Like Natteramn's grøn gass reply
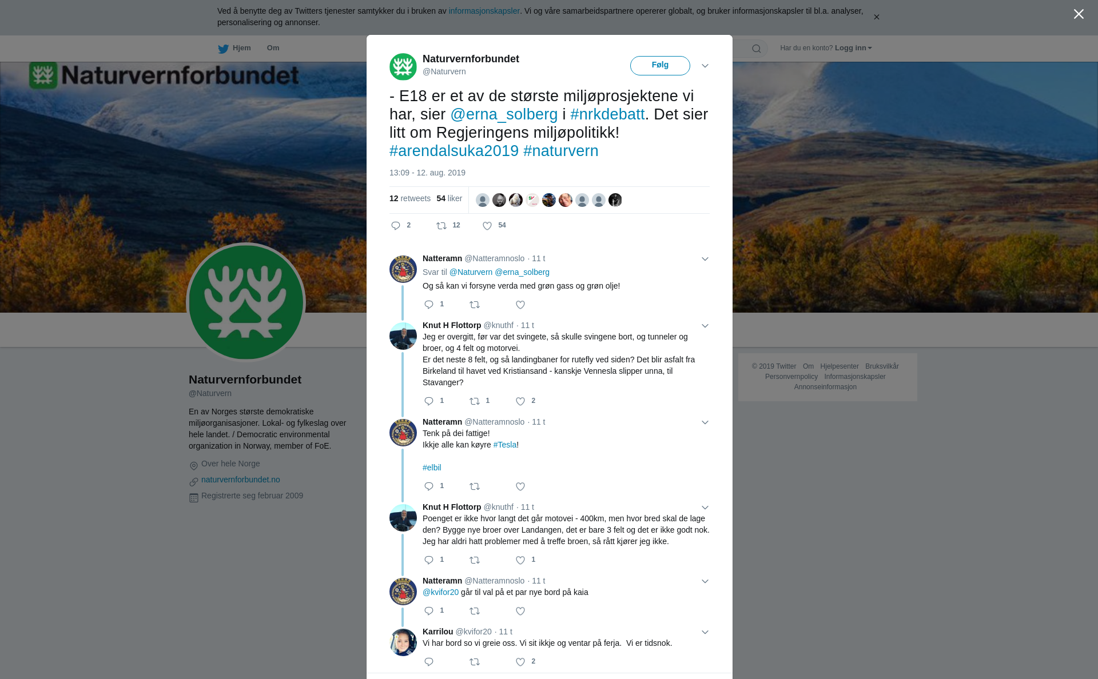 click(x=520, y=305)
